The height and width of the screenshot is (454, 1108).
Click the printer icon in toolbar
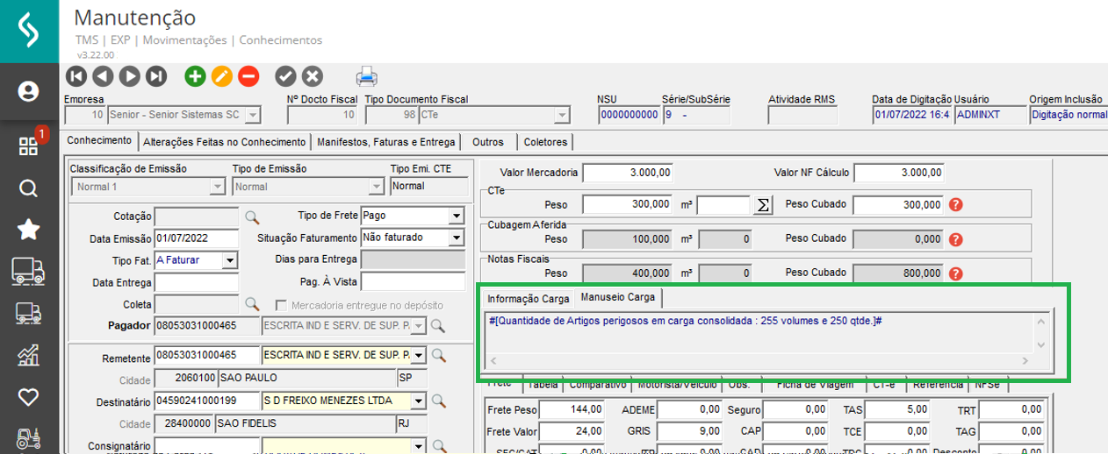click(x=366, y=76)
